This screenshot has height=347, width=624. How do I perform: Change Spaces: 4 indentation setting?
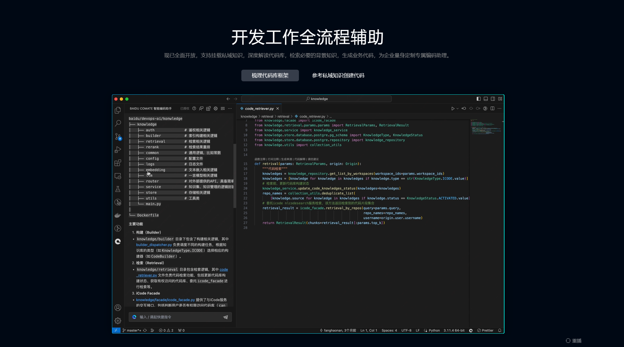pyautogui.click(x=389, y=330)
